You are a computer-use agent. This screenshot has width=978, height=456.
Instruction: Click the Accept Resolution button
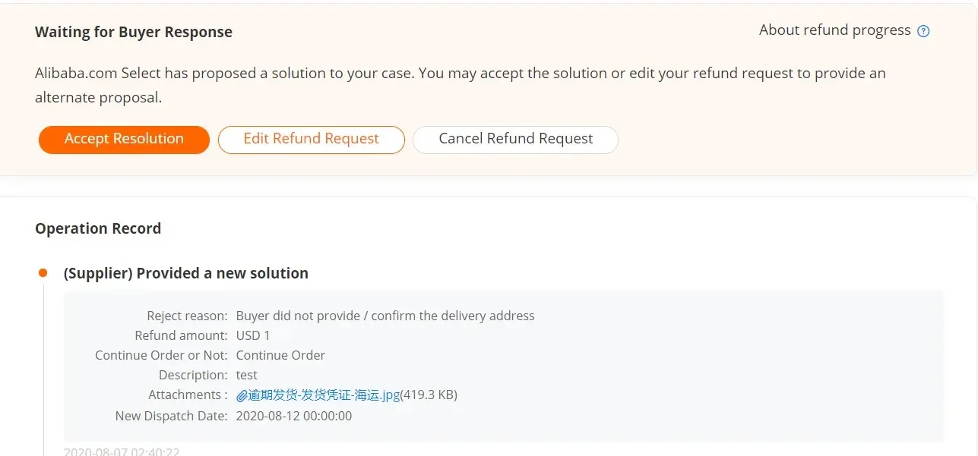[124, 140]
